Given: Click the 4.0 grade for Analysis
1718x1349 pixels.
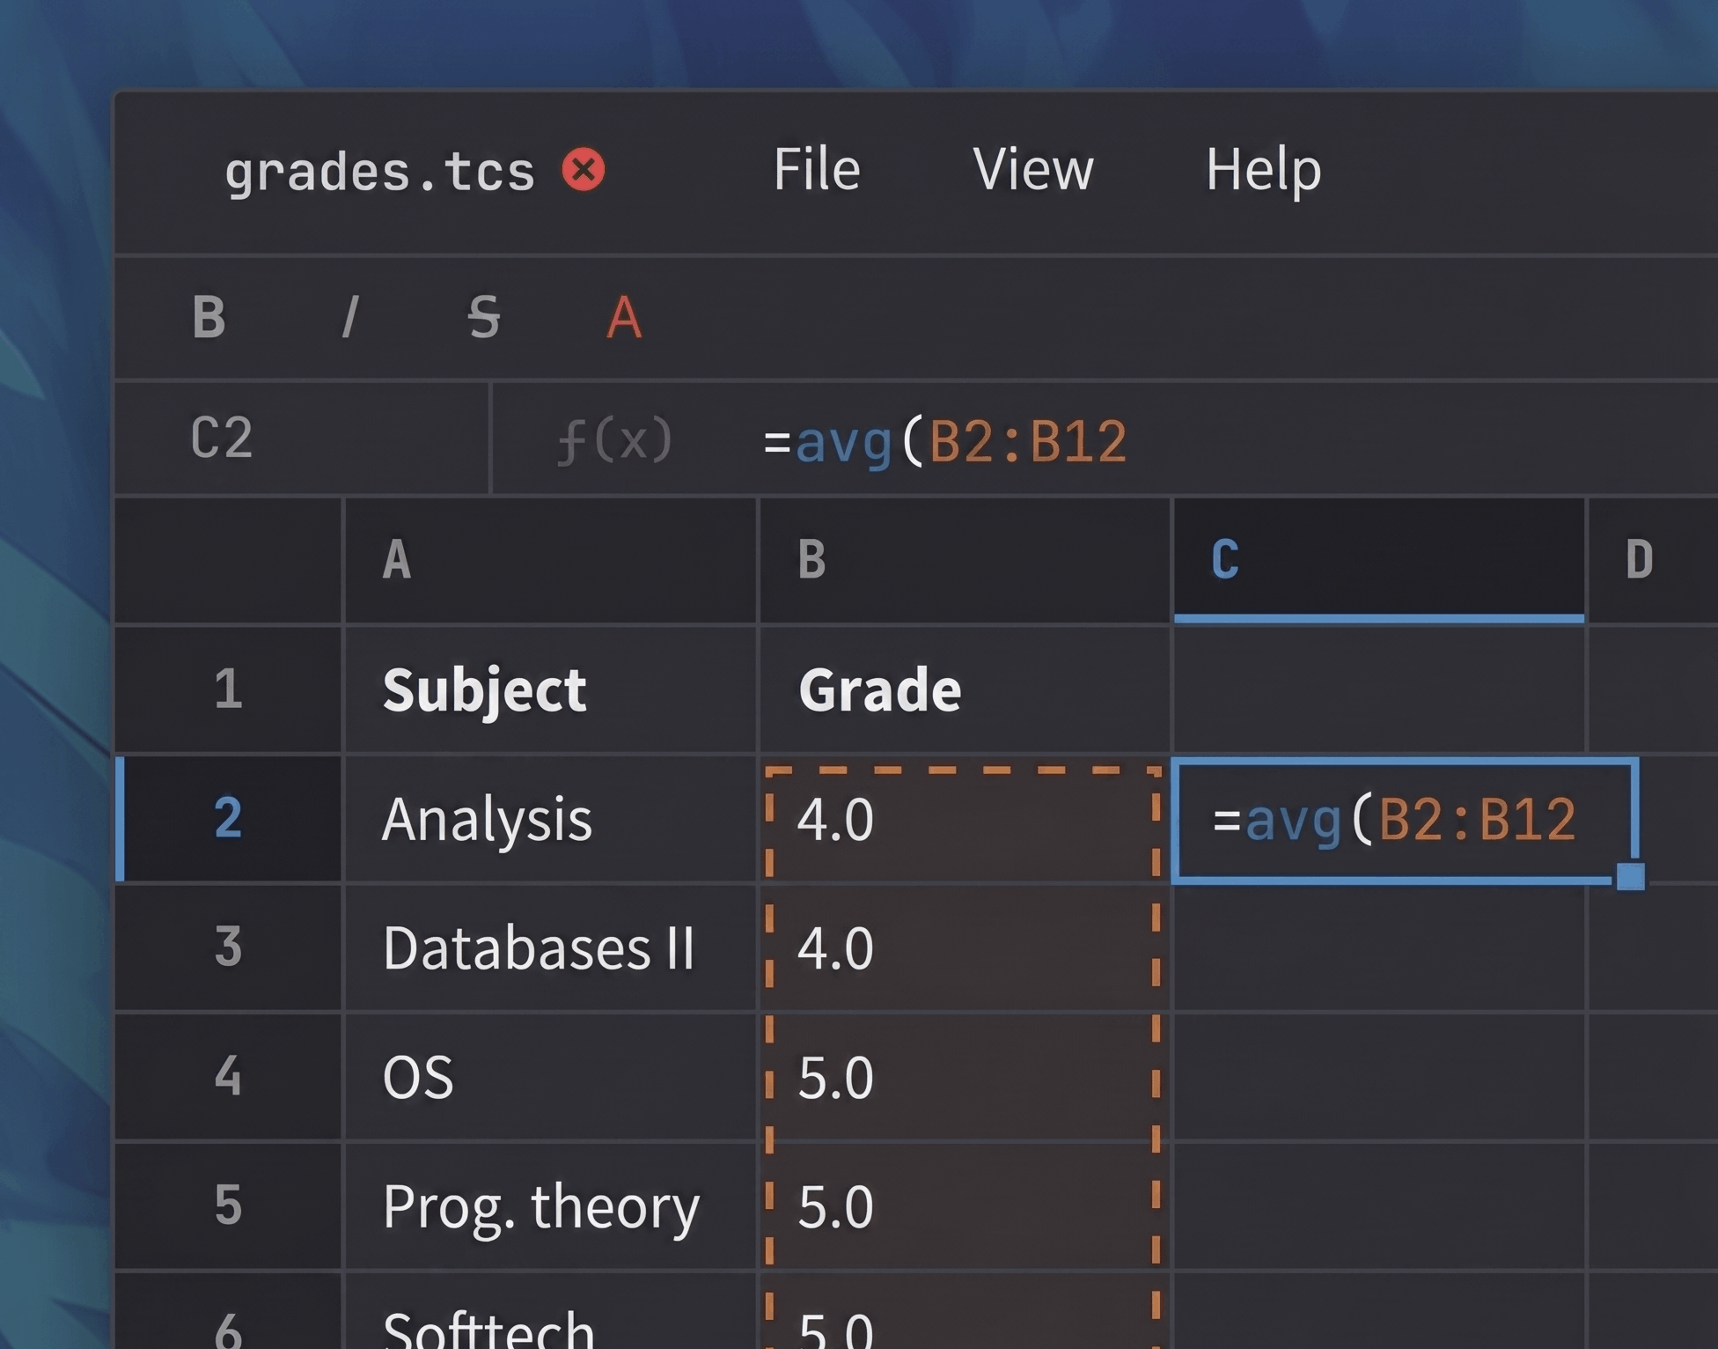Looking at the screenshot, I should coord(965,818).
